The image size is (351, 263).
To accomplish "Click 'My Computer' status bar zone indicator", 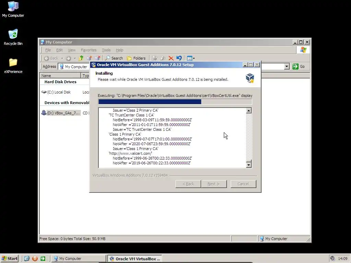I will (273, 239).
